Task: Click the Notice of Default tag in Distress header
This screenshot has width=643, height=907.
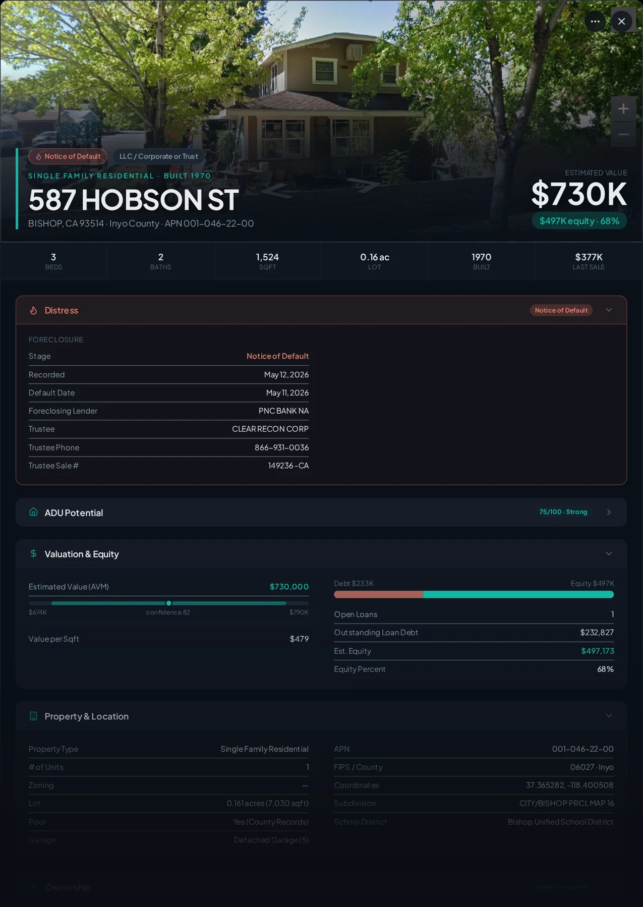Action: pos(561,310)
